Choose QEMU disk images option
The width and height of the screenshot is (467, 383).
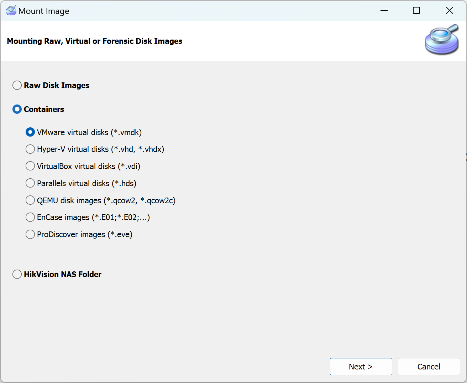click(x=30, y=200)
